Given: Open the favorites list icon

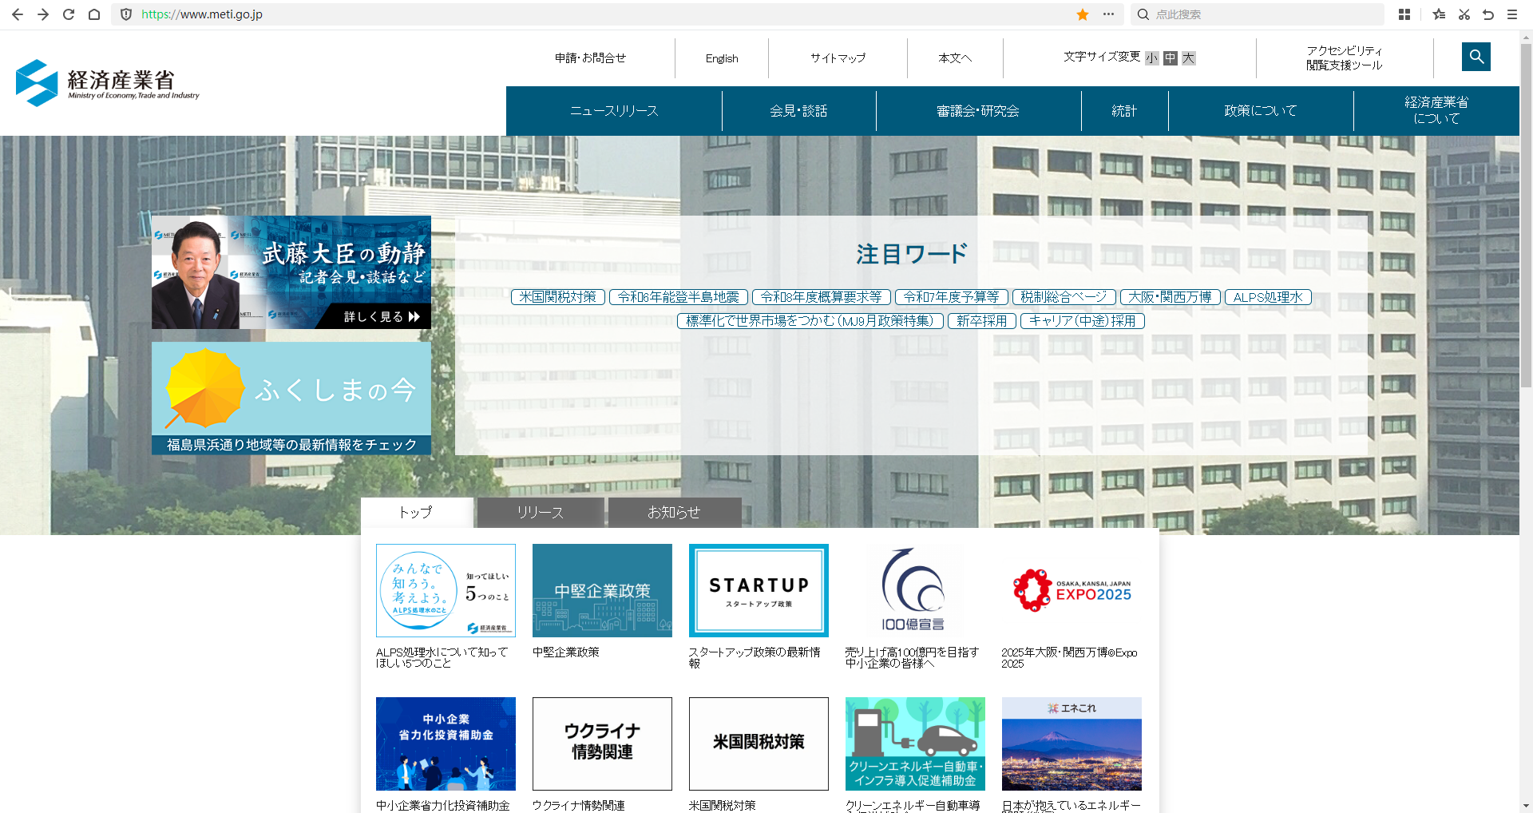Looking at the screenshot, I should point(1439,14).
